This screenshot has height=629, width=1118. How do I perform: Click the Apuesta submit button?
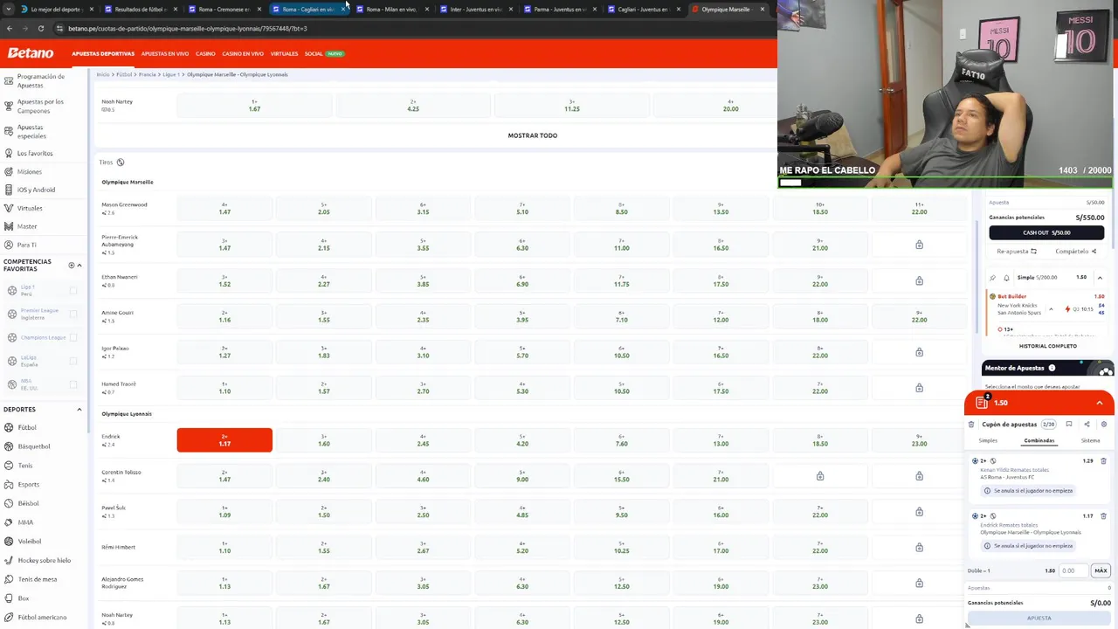click(x=1039, y=618)
